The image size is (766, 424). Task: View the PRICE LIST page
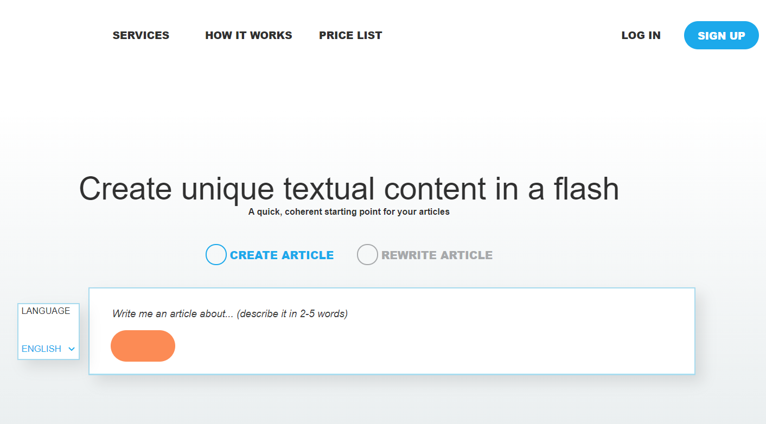pyautogui.click(x=350, y=35)
